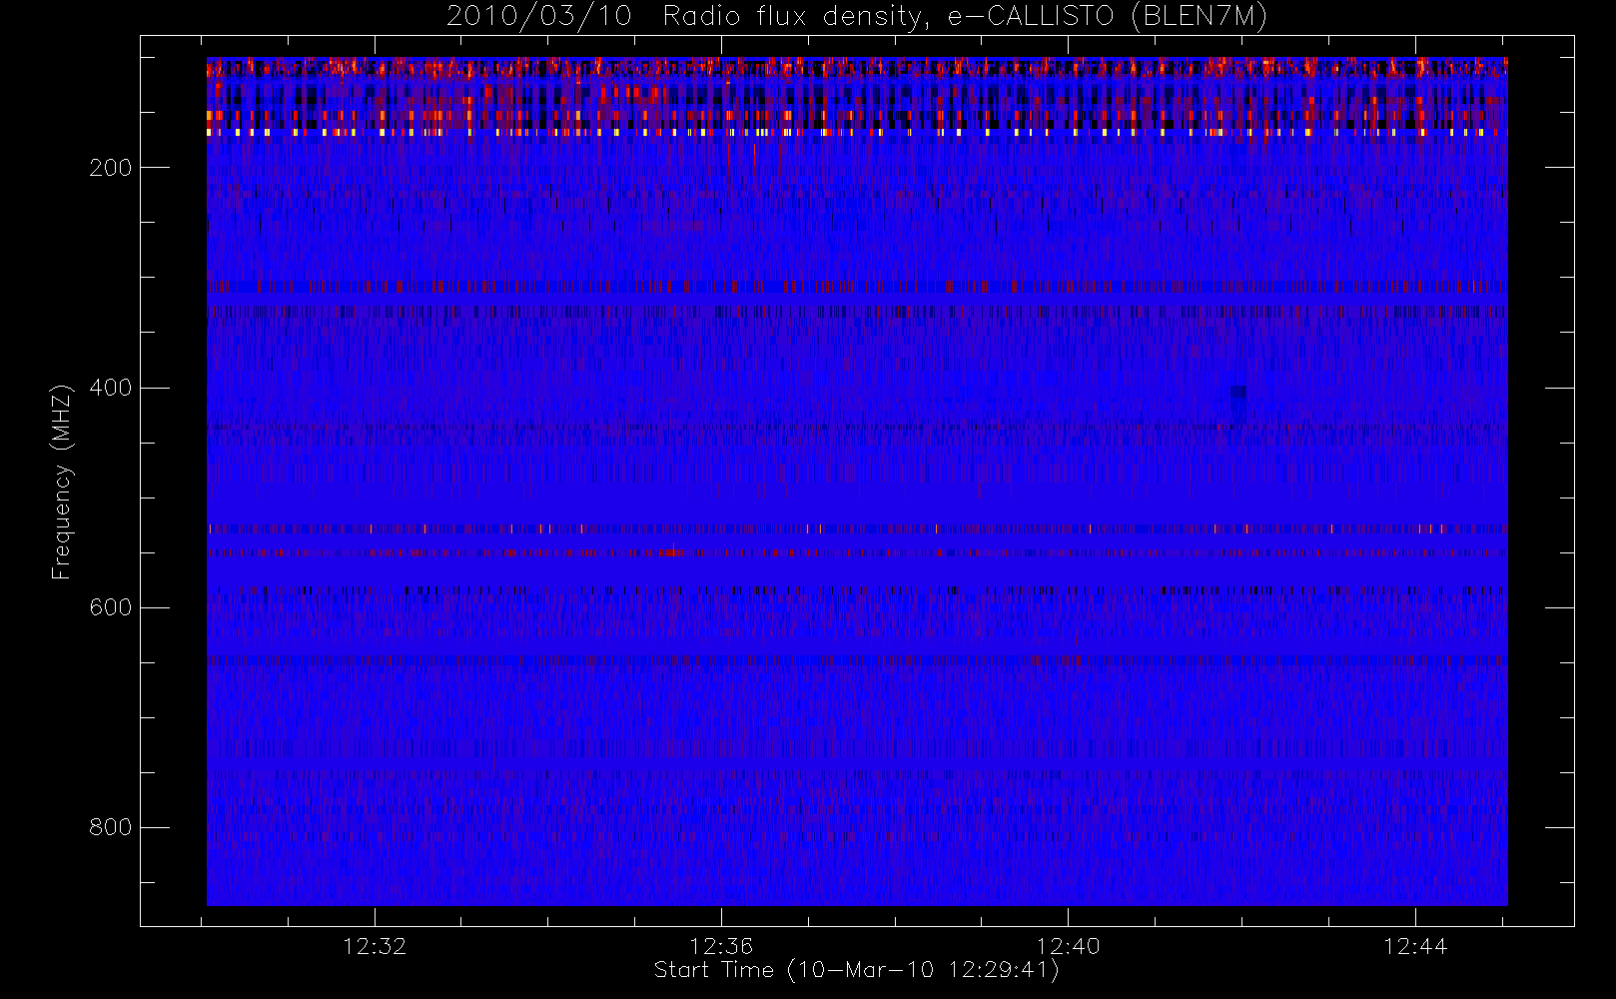1616x999 pixels.
Task: Select the 'Frequency (MHZ)' y-axis label
Action: click(62, 482)
